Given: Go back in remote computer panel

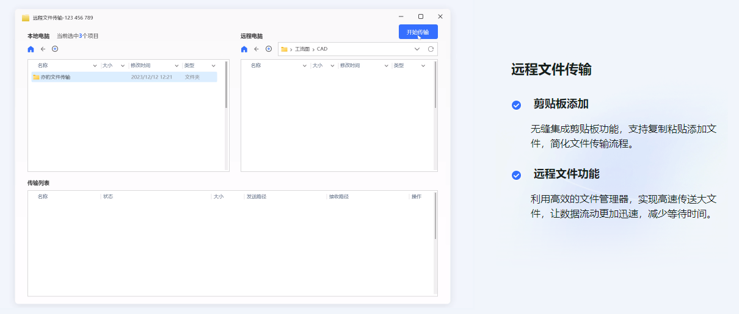Looking at the screenshot, I should [x=257, y=49].
